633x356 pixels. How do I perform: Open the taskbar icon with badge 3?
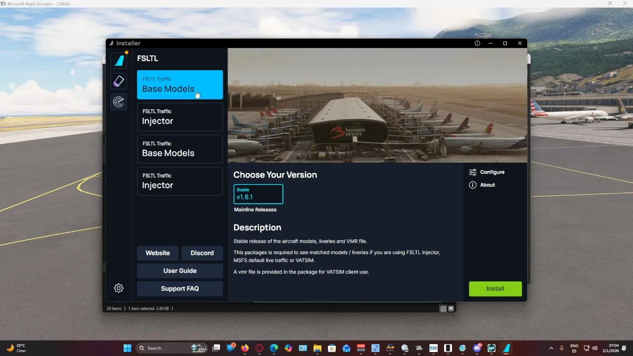pos(230,348)
